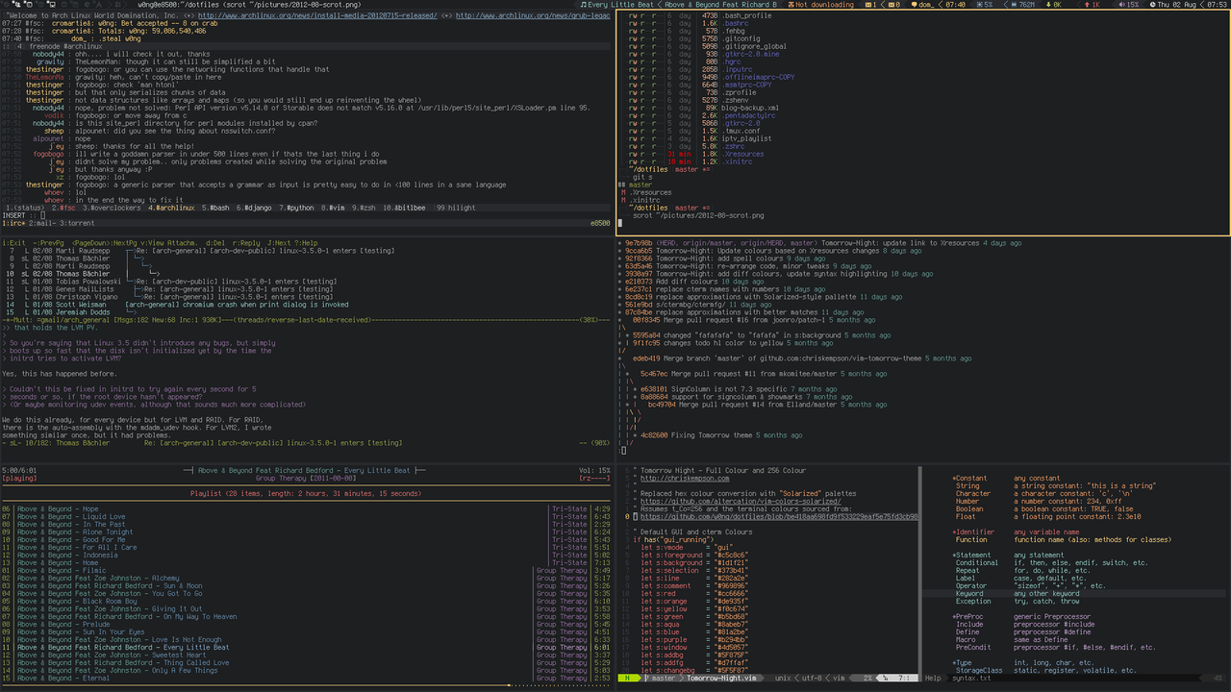Click the blog-backup.xml file entry
Image resolution: width=1231 pixels, height=692 pixels.
pyautogui.click(x=751, y=108)
